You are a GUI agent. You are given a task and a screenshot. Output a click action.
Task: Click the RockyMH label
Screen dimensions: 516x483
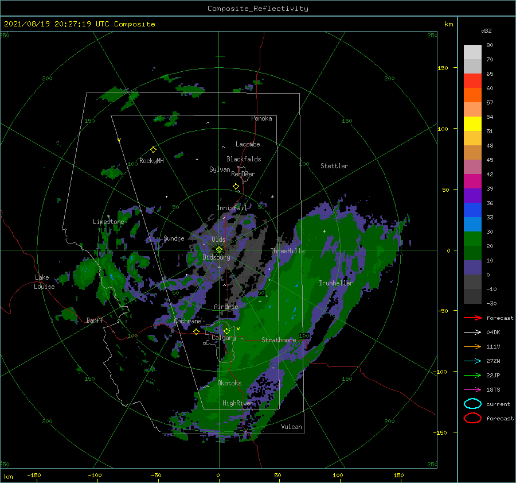151,161
